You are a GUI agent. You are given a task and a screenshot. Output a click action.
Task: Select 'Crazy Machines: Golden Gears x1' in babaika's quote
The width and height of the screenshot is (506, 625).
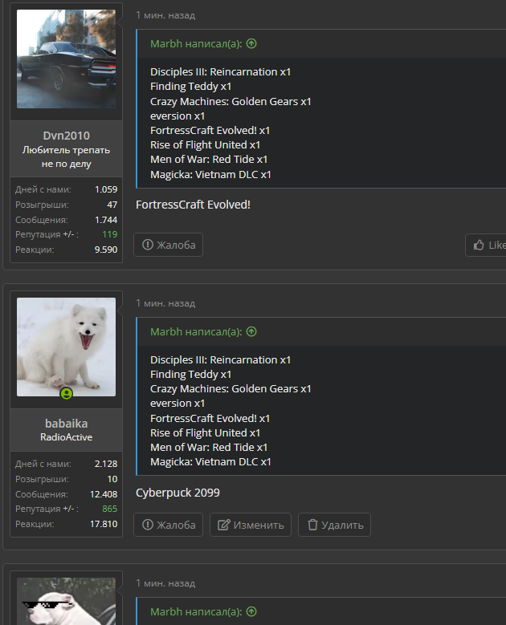(x=231, y=388)
